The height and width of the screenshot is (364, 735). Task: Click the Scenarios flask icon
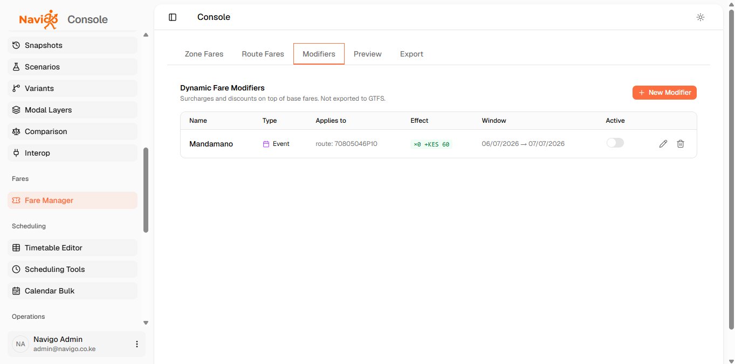tap(16, 67)
